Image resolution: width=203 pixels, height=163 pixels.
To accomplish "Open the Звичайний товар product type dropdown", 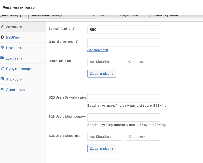I will [63, 16].
